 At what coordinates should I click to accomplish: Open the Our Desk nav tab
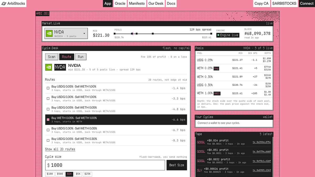point(156,3)
